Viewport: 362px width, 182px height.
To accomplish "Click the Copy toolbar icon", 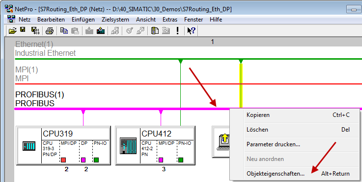I will (64, 31).
